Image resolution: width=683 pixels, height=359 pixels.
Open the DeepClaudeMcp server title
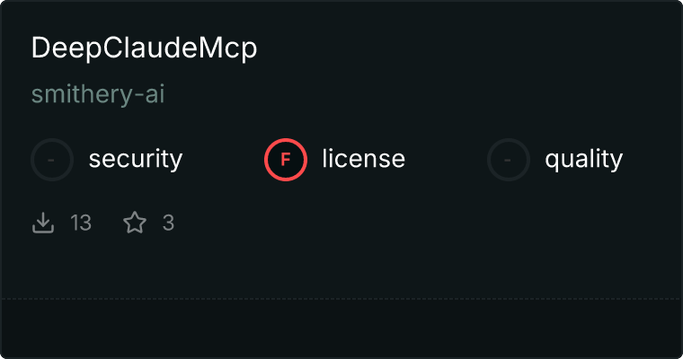[144, 48]
